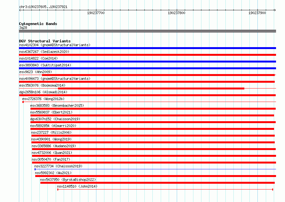Click the left arrow of the ruler

(20, 10)
